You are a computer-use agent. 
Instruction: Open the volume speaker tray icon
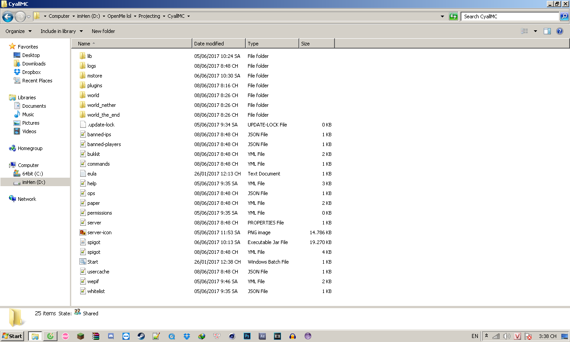click(x=507, y=336)
